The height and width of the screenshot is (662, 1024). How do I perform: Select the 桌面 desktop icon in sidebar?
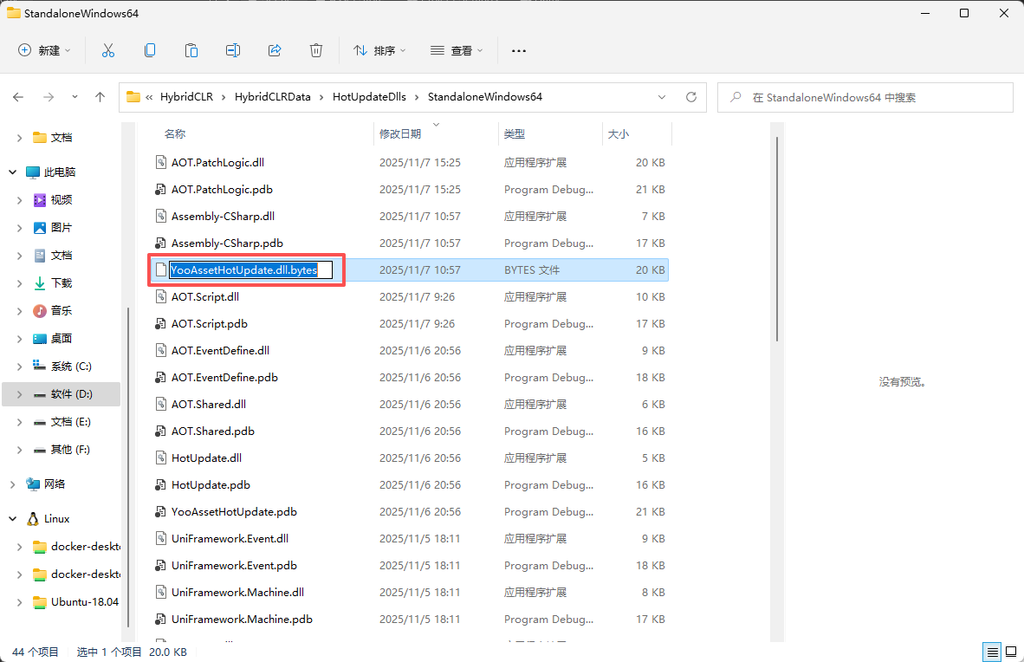coord(40,339)
